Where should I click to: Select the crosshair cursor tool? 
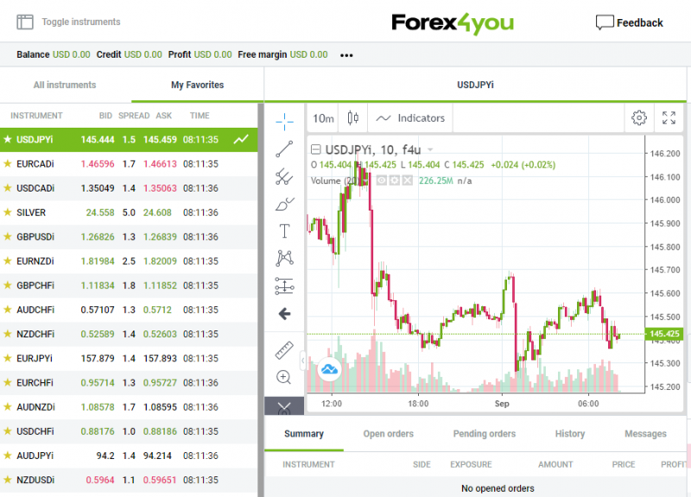point(285,120)
